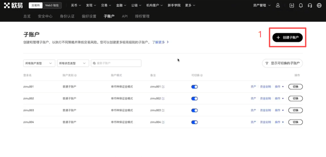Viewport: 326px width, 157px height.
Task: Disable the switchable toggle for zimu001
Action: click(194, 87)
